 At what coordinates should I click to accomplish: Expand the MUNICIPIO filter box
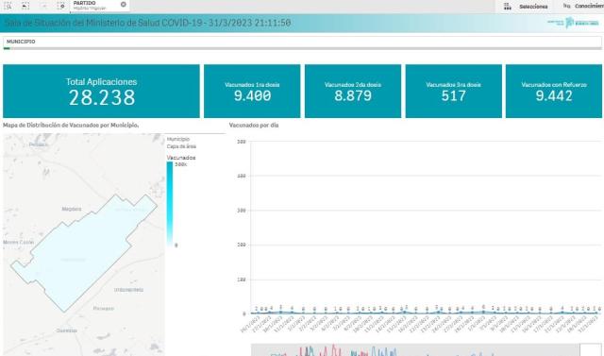pyautogui.click(x=302, y=42)
